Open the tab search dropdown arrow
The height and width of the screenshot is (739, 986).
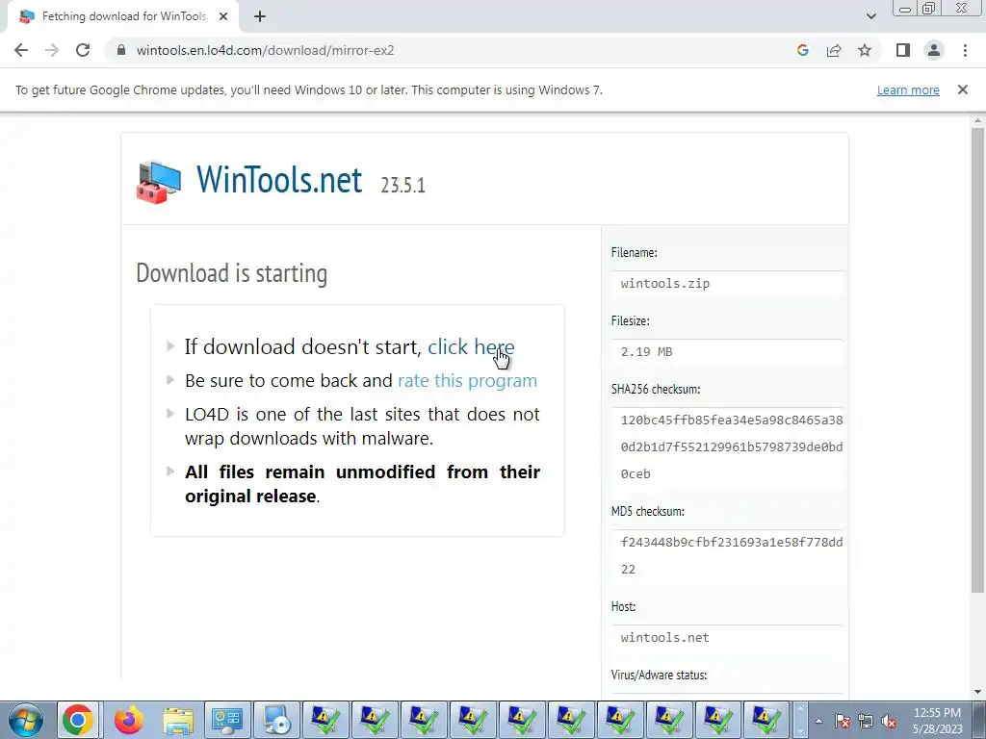point(870,16)
